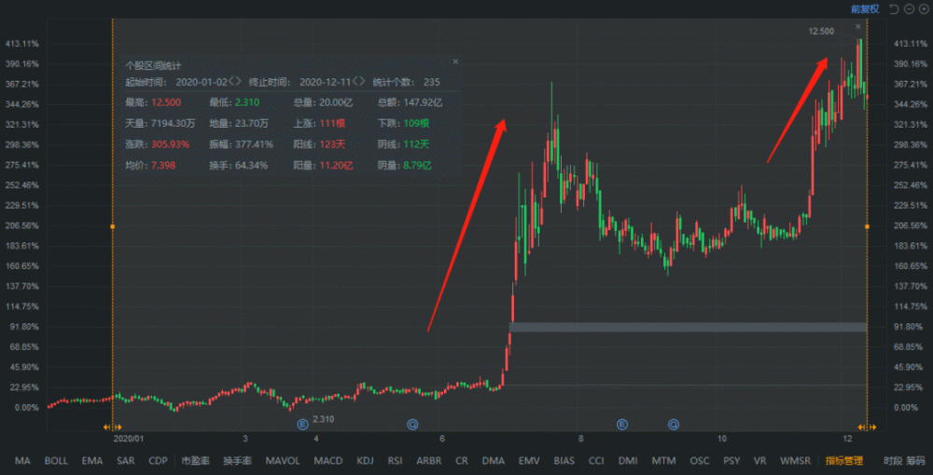Select the EMV indicator
This screenshot has width=933, height=475.
tap(529, 461)
